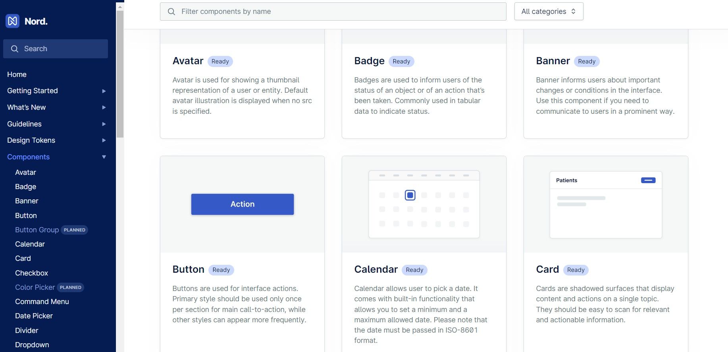This screenshot has width=728, height=352.
Task: Expand the Getting Started section
Action: click(x=104, y=91)
